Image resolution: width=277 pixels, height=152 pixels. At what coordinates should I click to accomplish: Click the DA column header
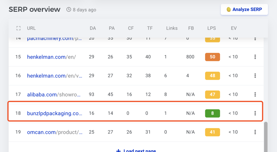93,28
